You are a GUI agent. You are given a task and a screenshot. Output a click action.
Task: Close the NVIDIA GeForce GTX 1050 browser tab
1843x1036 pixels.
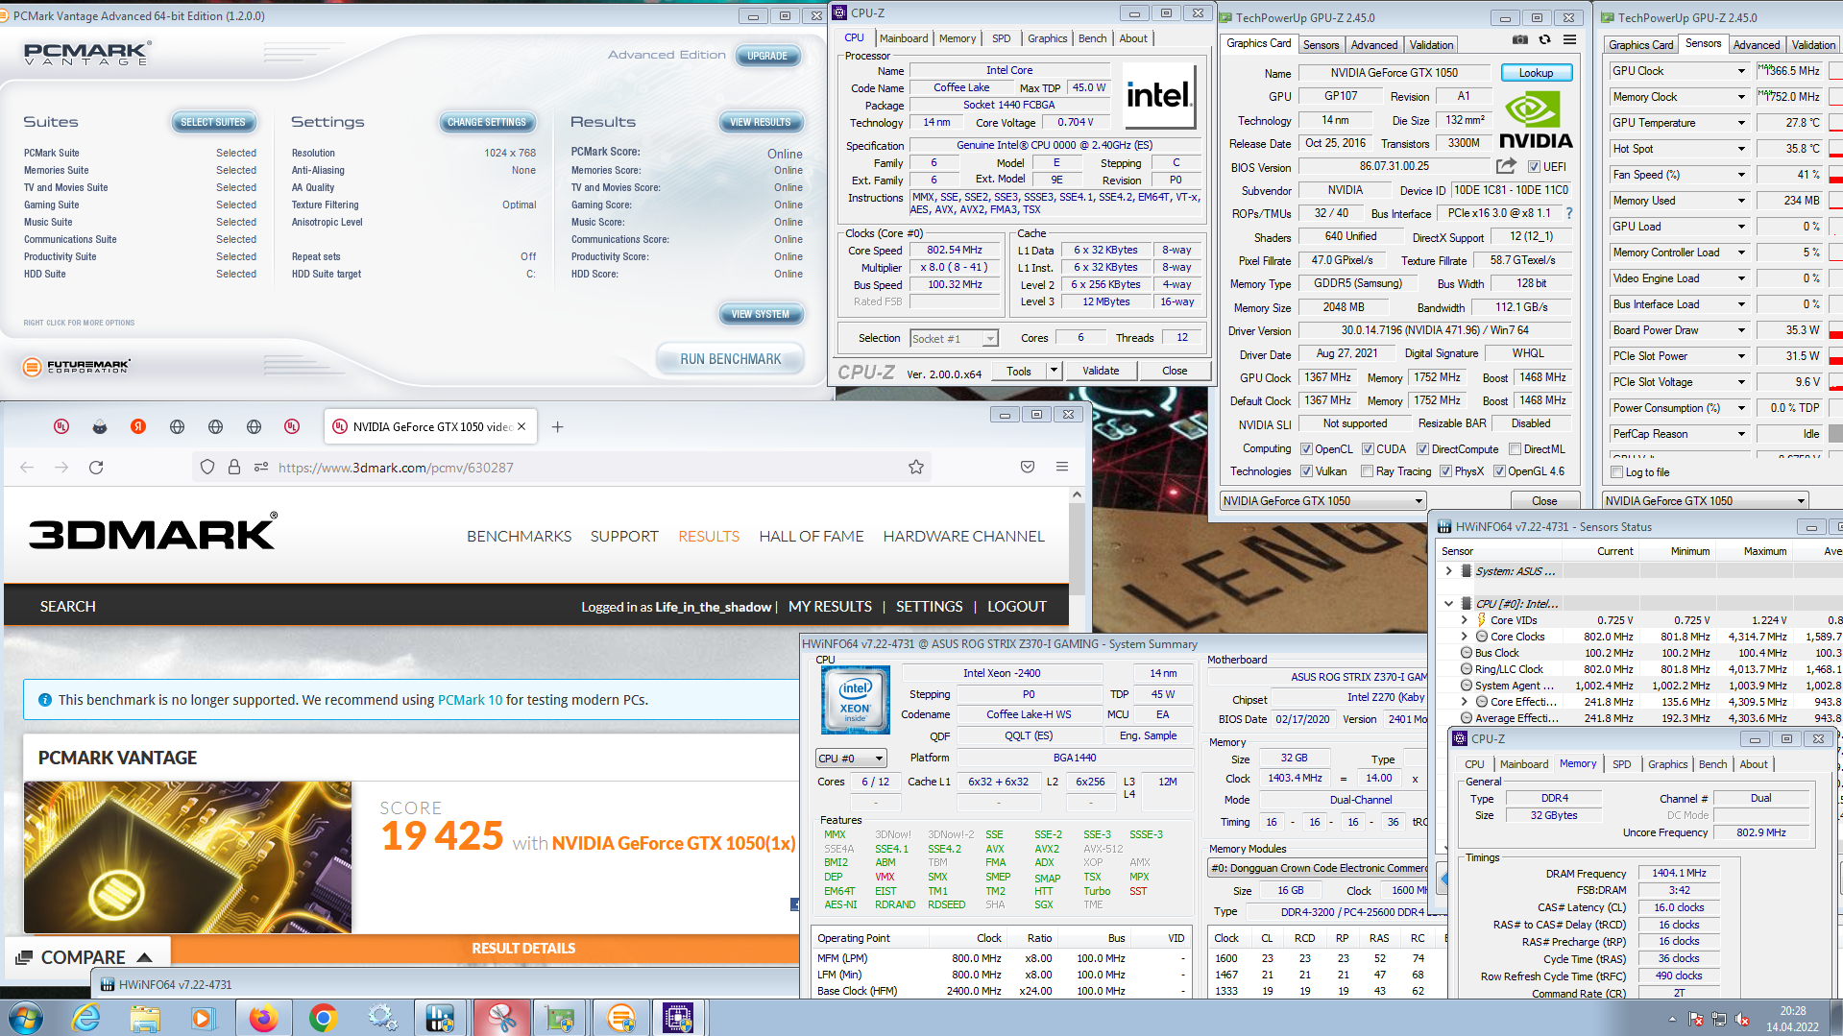pyautogui.click(x=521, y=427)
